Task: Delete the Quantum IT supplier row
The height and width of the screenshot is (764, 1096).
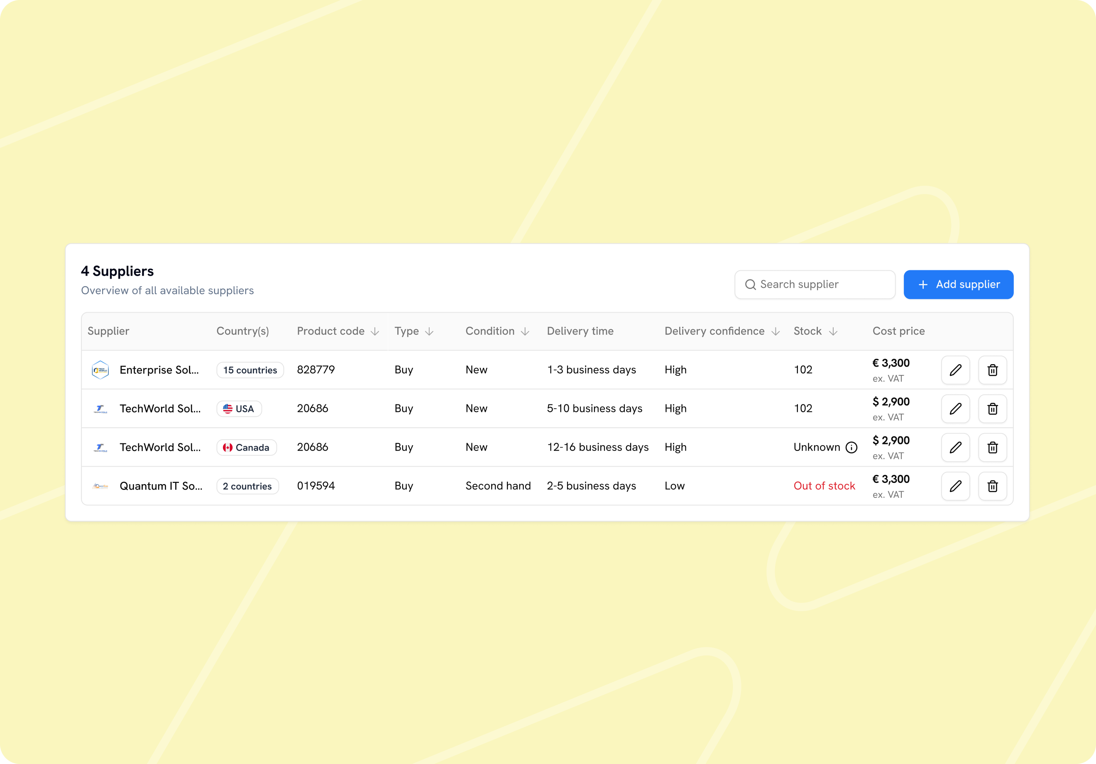Action: pos(992,486)
